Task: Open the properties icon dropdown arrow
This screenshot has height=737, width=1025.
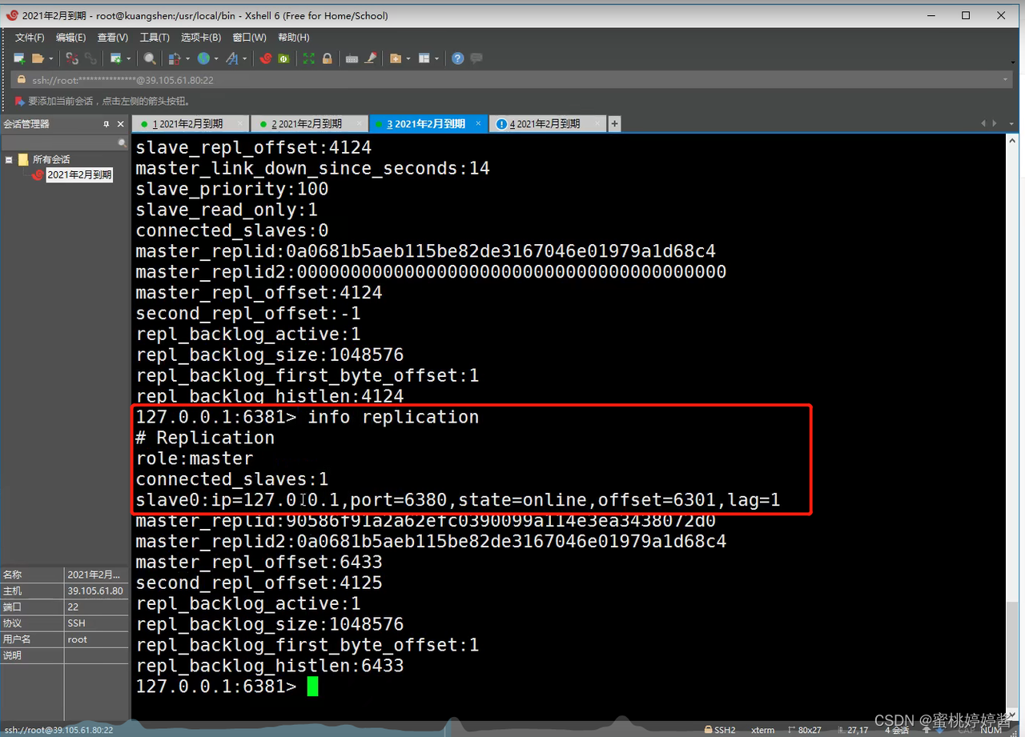Action: [128, 58]
